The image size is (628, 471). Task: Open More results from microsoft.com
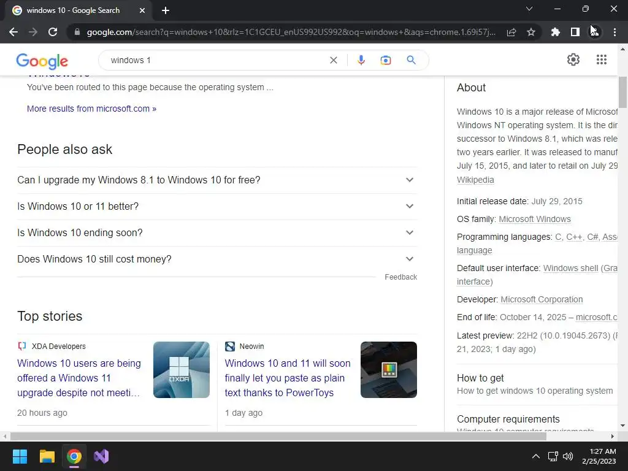pos(92,109)
